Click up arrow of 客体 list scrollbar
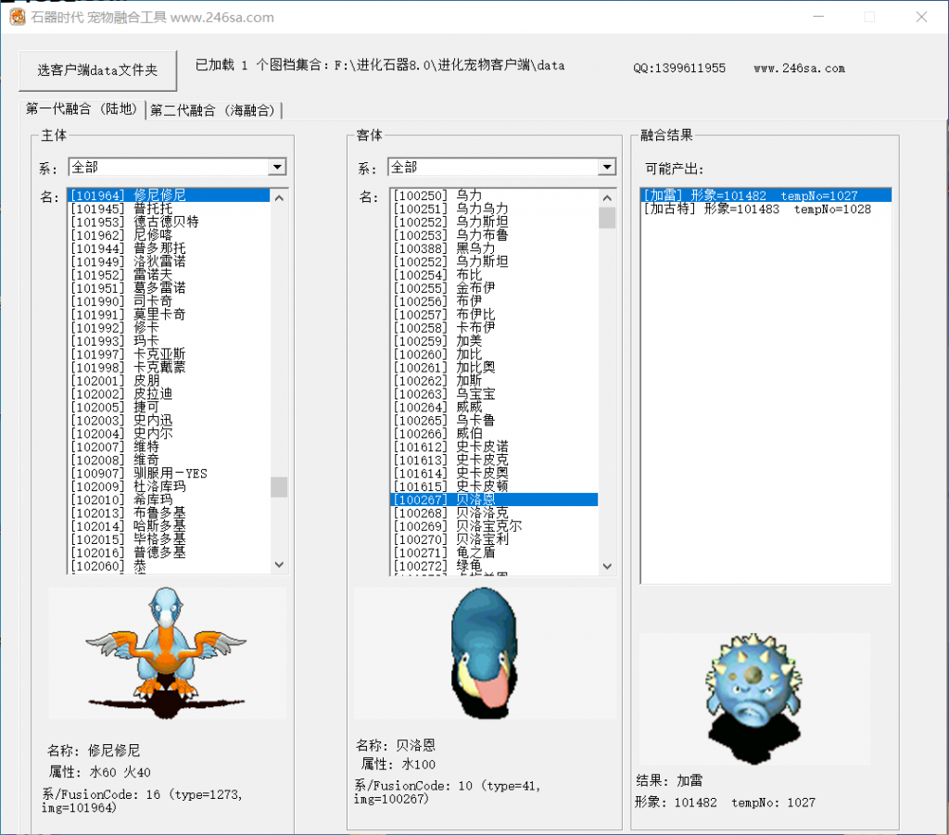Viewport: 949px width, 835px height. [x=607, y=197]
